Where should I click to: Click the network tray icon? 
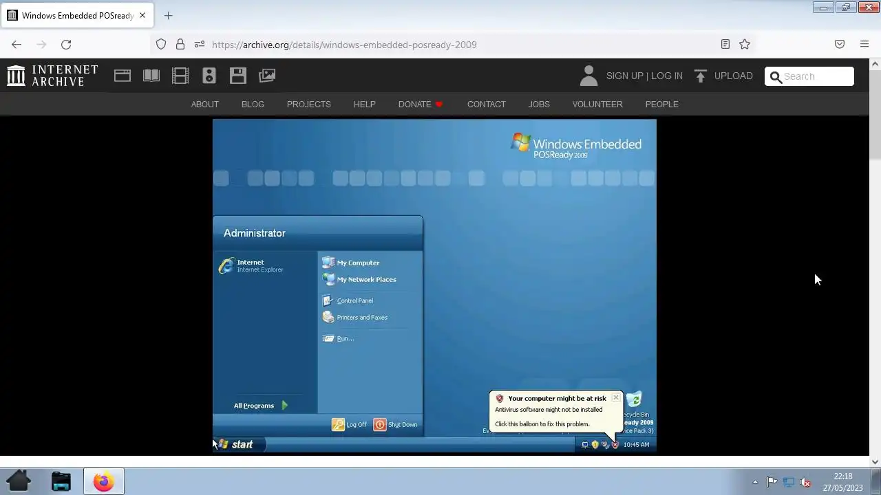(x=789, y=482)
